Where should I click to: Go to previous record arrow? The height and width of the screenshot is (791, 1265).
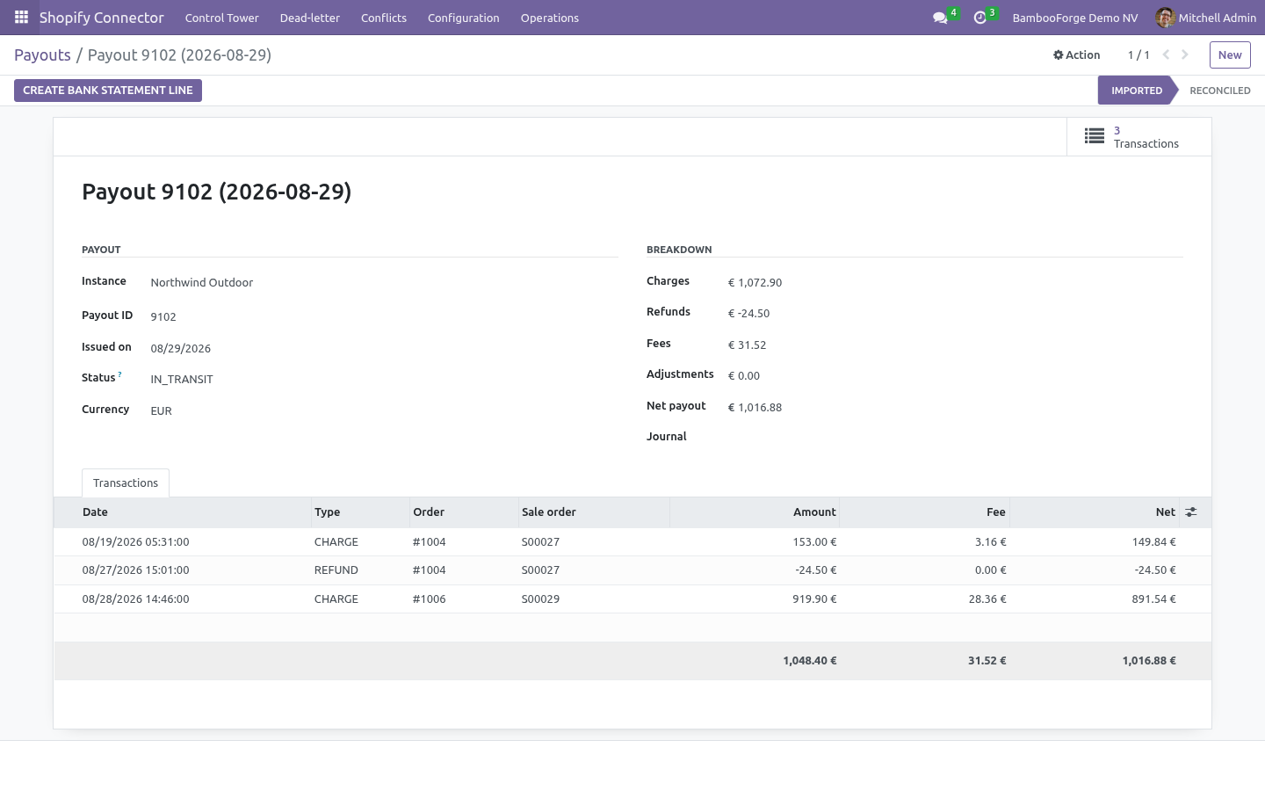pos(1166,54)
